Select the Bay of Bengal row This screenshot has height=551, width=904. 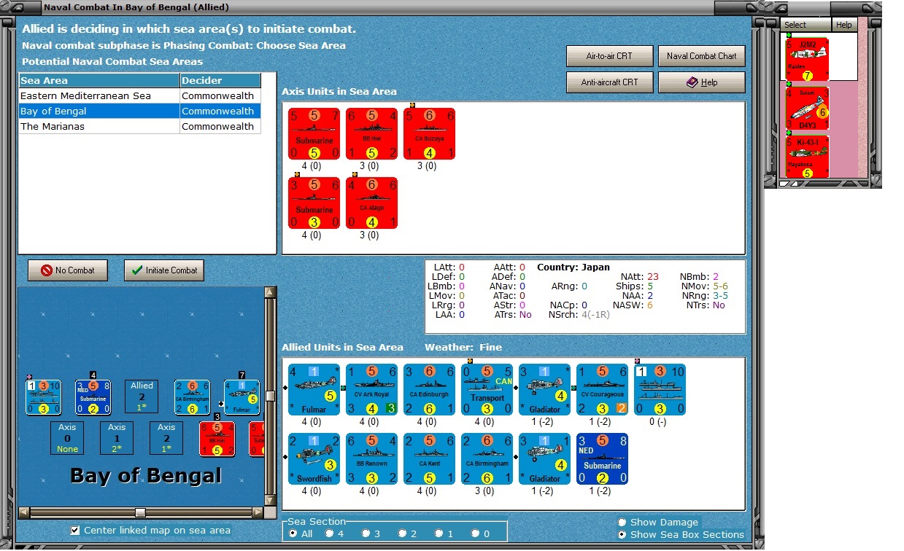click(139, 112)
